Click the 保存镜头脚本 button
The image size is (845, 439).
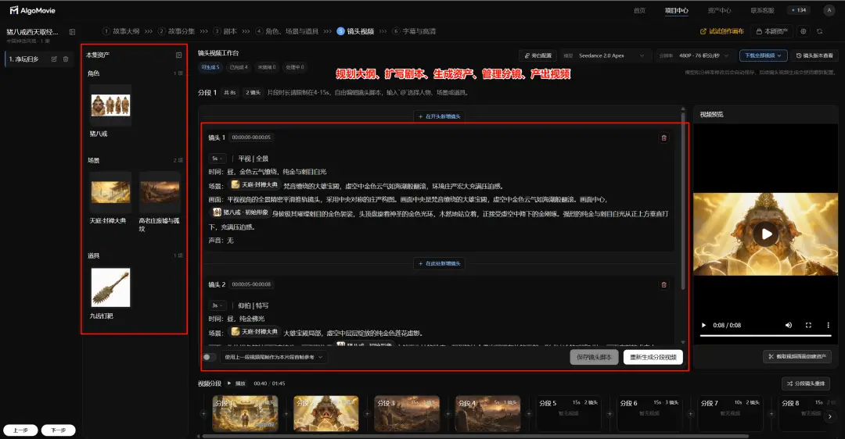click(x=594, y=357)
